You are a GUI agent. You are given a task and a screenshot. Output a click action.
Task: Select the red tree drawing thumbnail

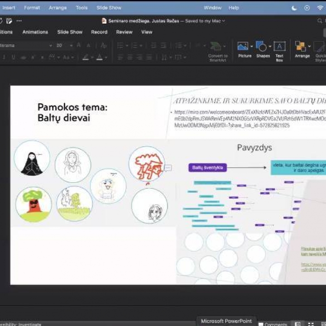tap(34, 205)
